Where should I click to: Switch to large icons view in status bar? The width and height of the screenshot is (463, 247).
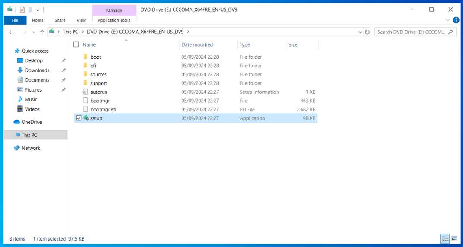coord(454,239)
